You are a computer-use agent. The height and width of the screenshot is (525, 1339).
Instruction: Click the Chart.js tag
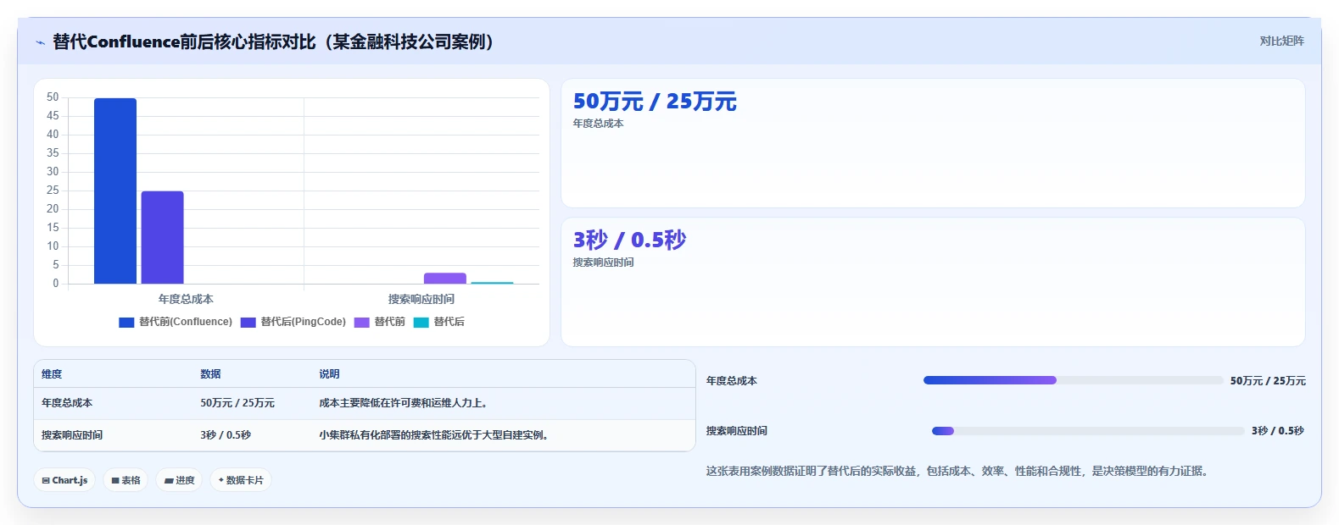(x=64, y=480)
